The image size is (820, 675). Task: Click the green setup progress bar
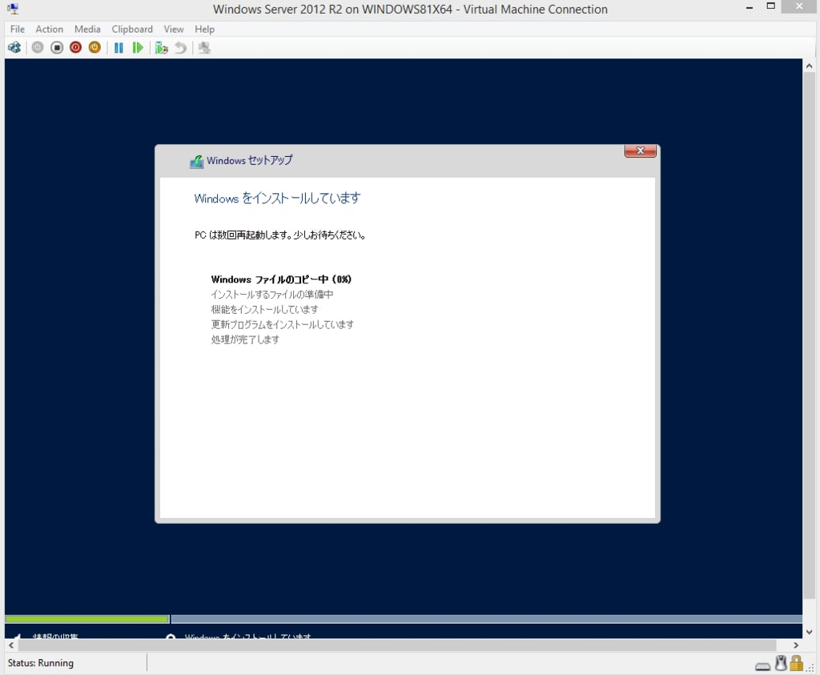[x=87, y=619]
